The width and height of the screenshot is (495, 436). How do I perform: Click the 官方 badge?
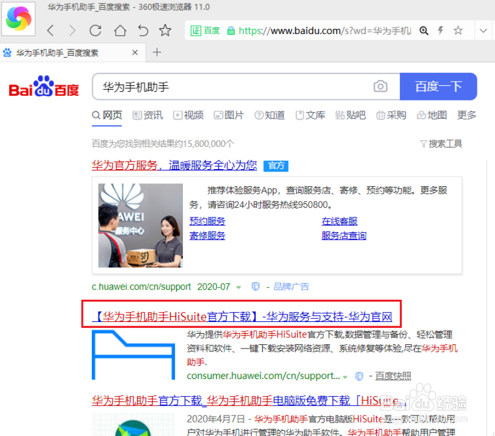coord(276,166)
